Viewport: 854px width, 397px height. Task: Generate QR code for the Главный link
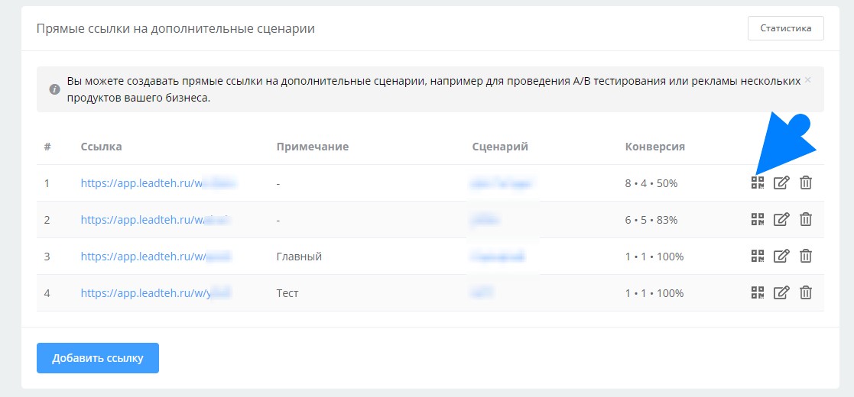(x=758, y=256)
